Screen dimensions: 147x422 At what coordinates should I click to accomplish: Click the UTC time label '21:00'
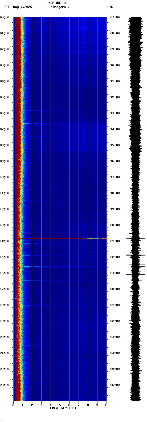[115, 241]
